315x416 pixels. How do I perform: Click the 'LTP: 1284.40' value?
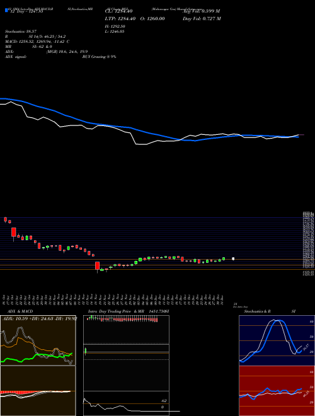click(x=120, y=18)
